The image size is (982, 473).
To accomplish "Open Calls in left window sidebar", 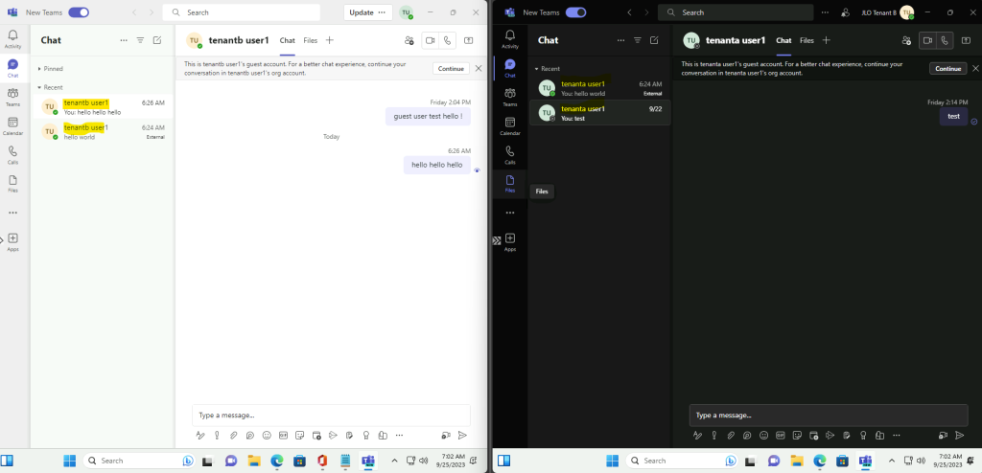I will pyautogui.click(x=12, y=154).
